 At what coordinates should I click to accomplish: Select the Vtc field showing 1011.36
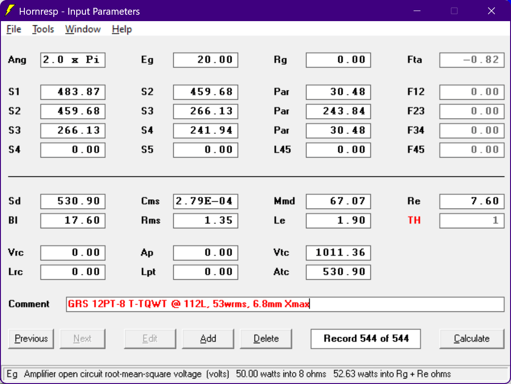[338, 253]
